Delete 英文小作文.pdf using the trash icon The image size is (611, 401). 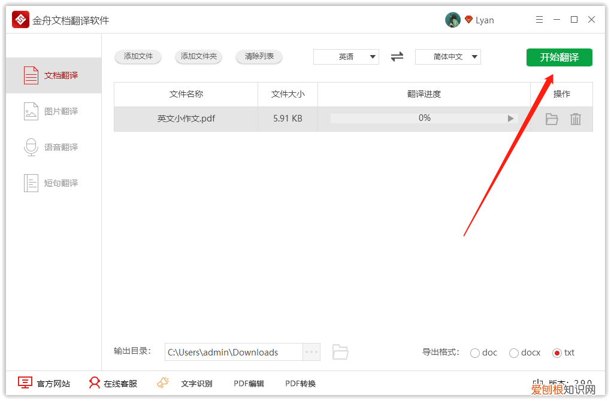point(576,119)
